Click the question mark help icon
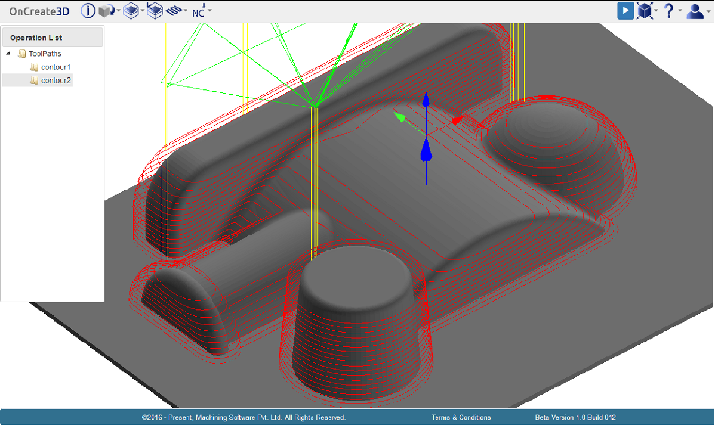715x425 pixels. [669, 11]
